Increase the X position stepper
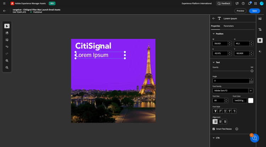Image resolution: width=266 pixels, height=147 pixels. (230, 52)
